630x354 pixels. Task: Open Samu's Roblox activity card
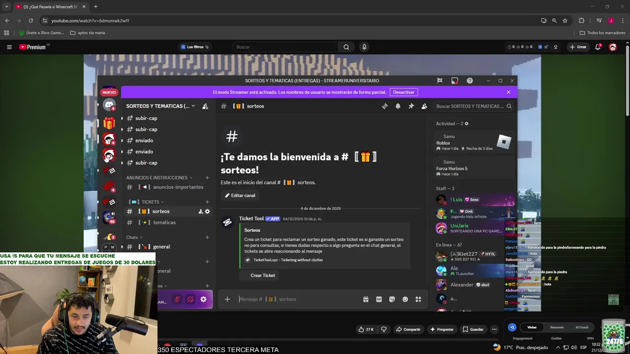click(473, 143)
